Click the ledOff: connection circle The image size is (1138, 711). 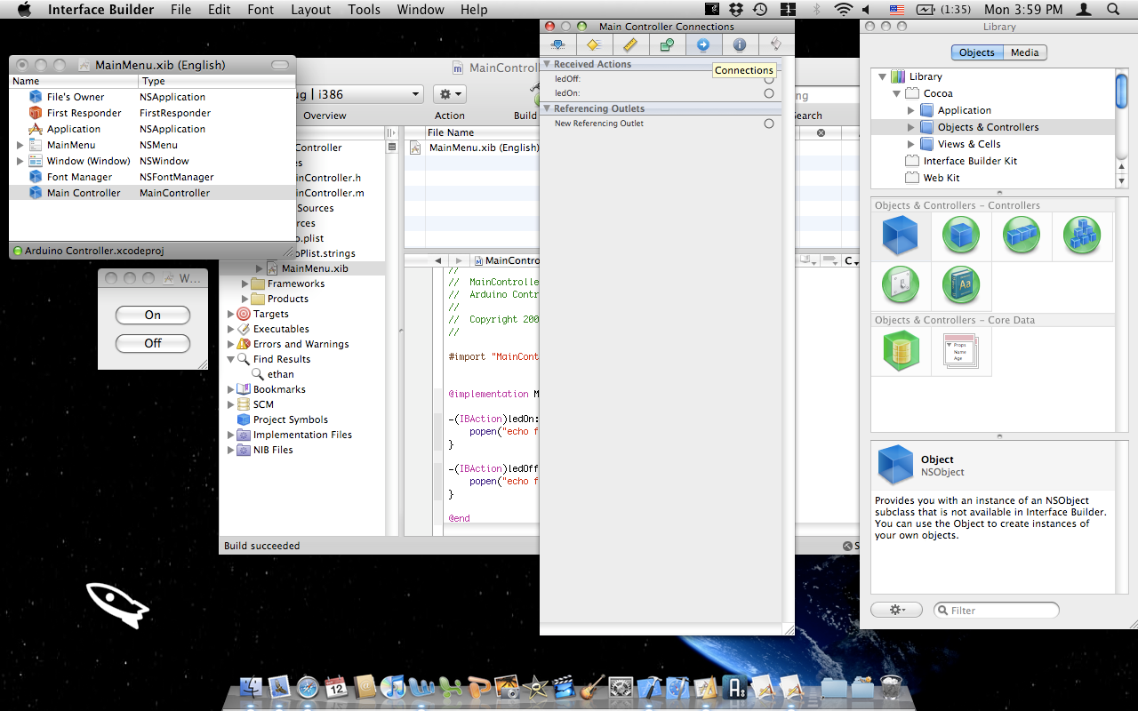769,79
